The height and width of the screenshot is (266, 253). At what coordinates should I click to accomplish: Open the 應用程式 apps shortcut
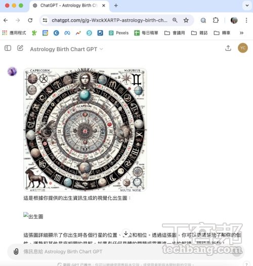(x=14, y=33)
